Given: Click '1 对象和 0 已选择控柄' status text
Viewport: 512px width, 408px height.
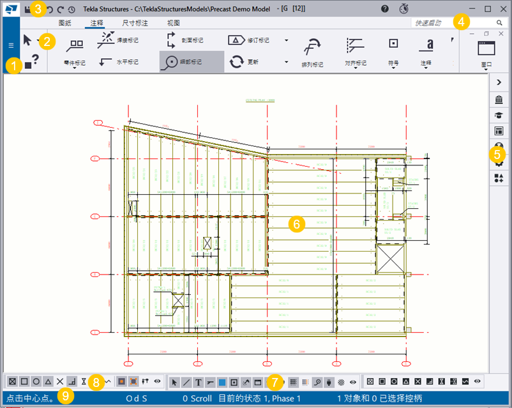Looking at the screenshot, I should coord(380,398).
